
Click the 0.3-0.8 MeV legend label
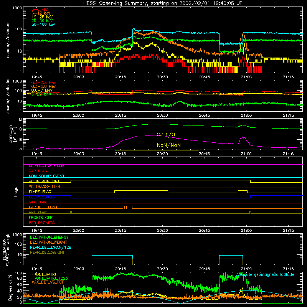[x=44, y=86]
